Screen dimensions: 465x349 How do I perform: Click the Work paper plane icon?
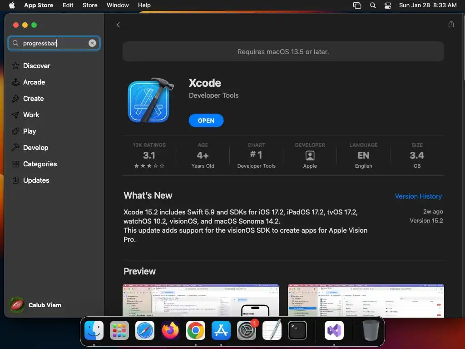coord(15,115)
